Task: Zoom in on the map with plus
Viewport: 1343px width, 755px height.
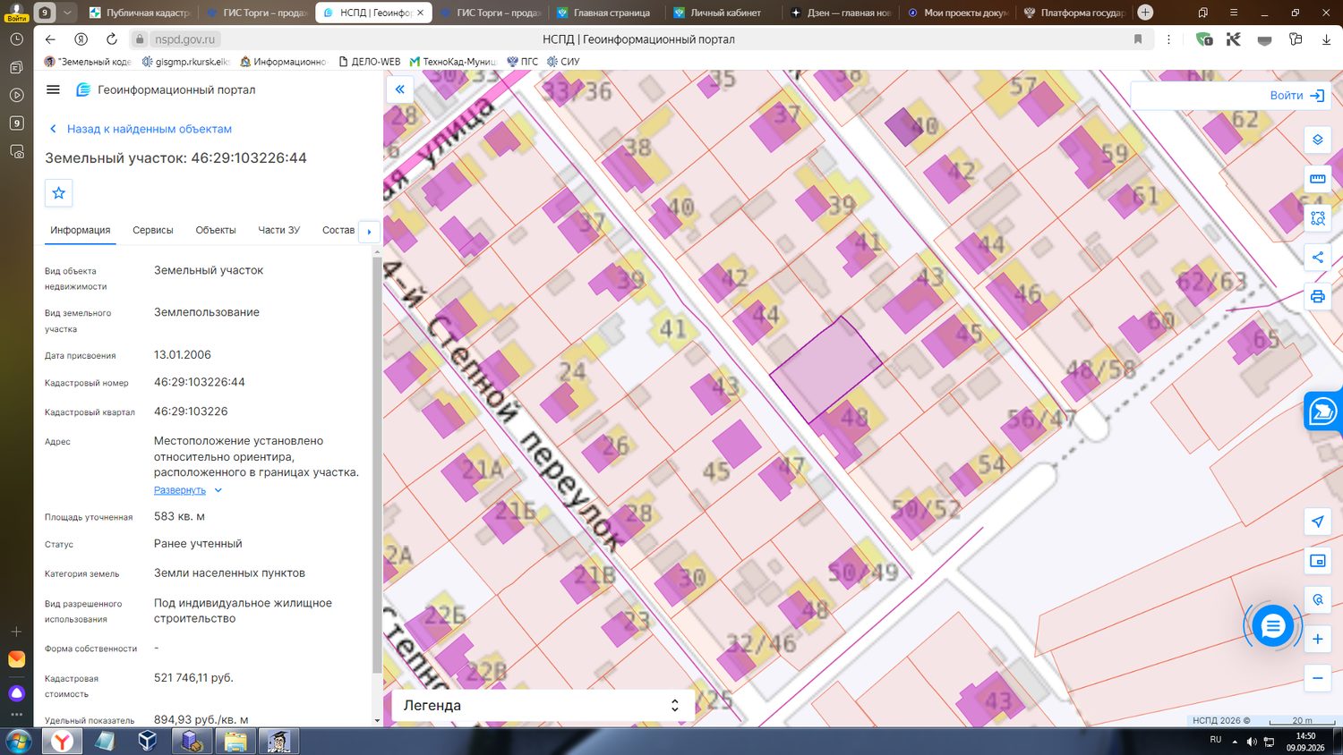Action: tap(1317, 639)
